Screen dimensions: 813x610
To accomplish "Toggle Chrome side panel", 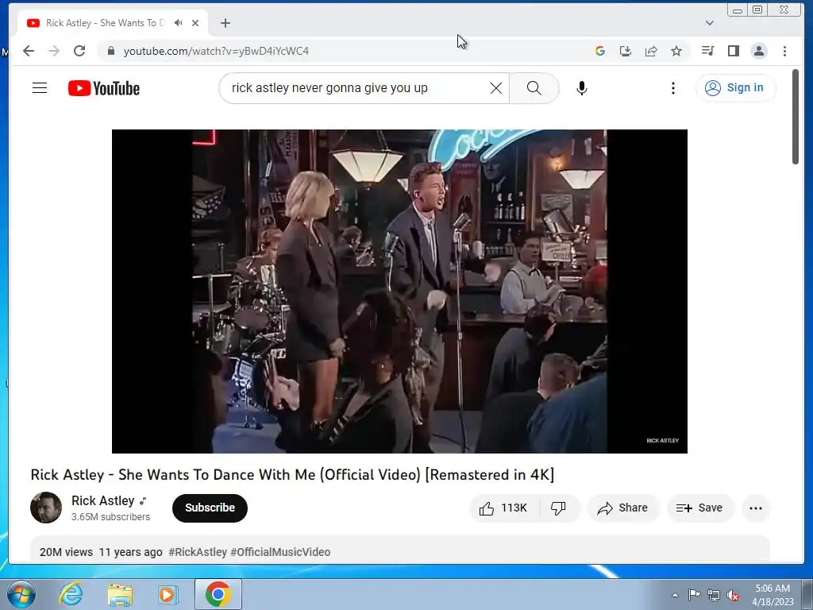I will pos(733,51).
